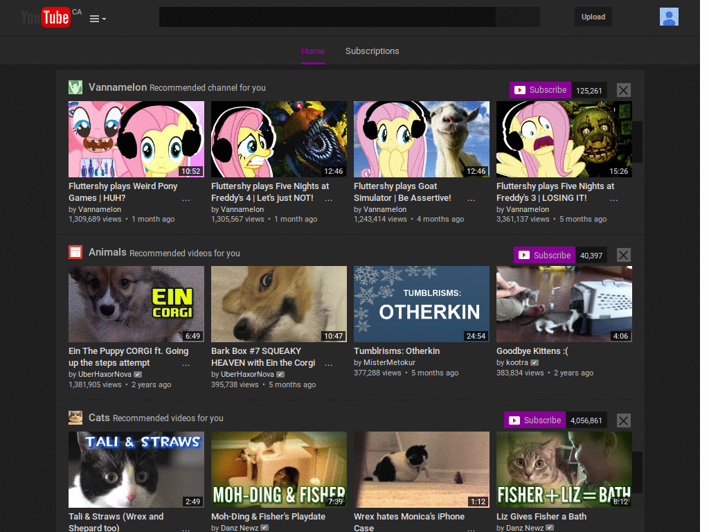Open more options for Wrex hates iPhone video
This screenshot has height=532, width=709.
click(471, 529)
